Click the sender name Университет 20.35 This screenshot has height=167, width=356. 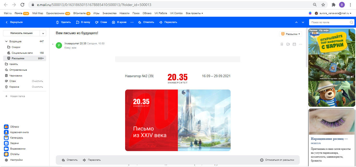pos(75,44)
